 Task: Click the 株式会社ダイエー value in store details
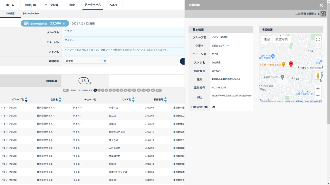tap(220, 46)
